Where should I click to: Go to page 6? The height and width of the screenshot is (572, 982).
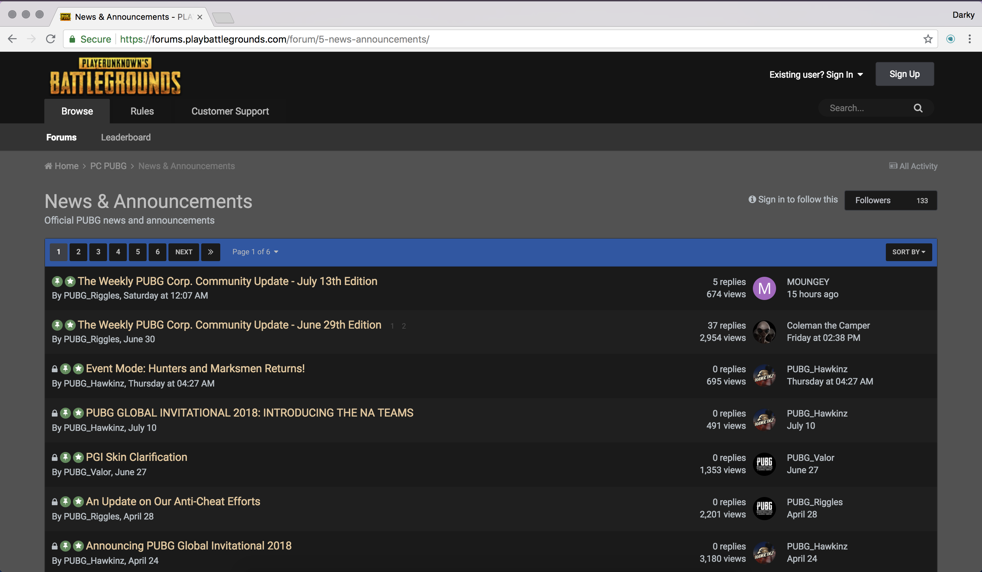pos(158,252)
